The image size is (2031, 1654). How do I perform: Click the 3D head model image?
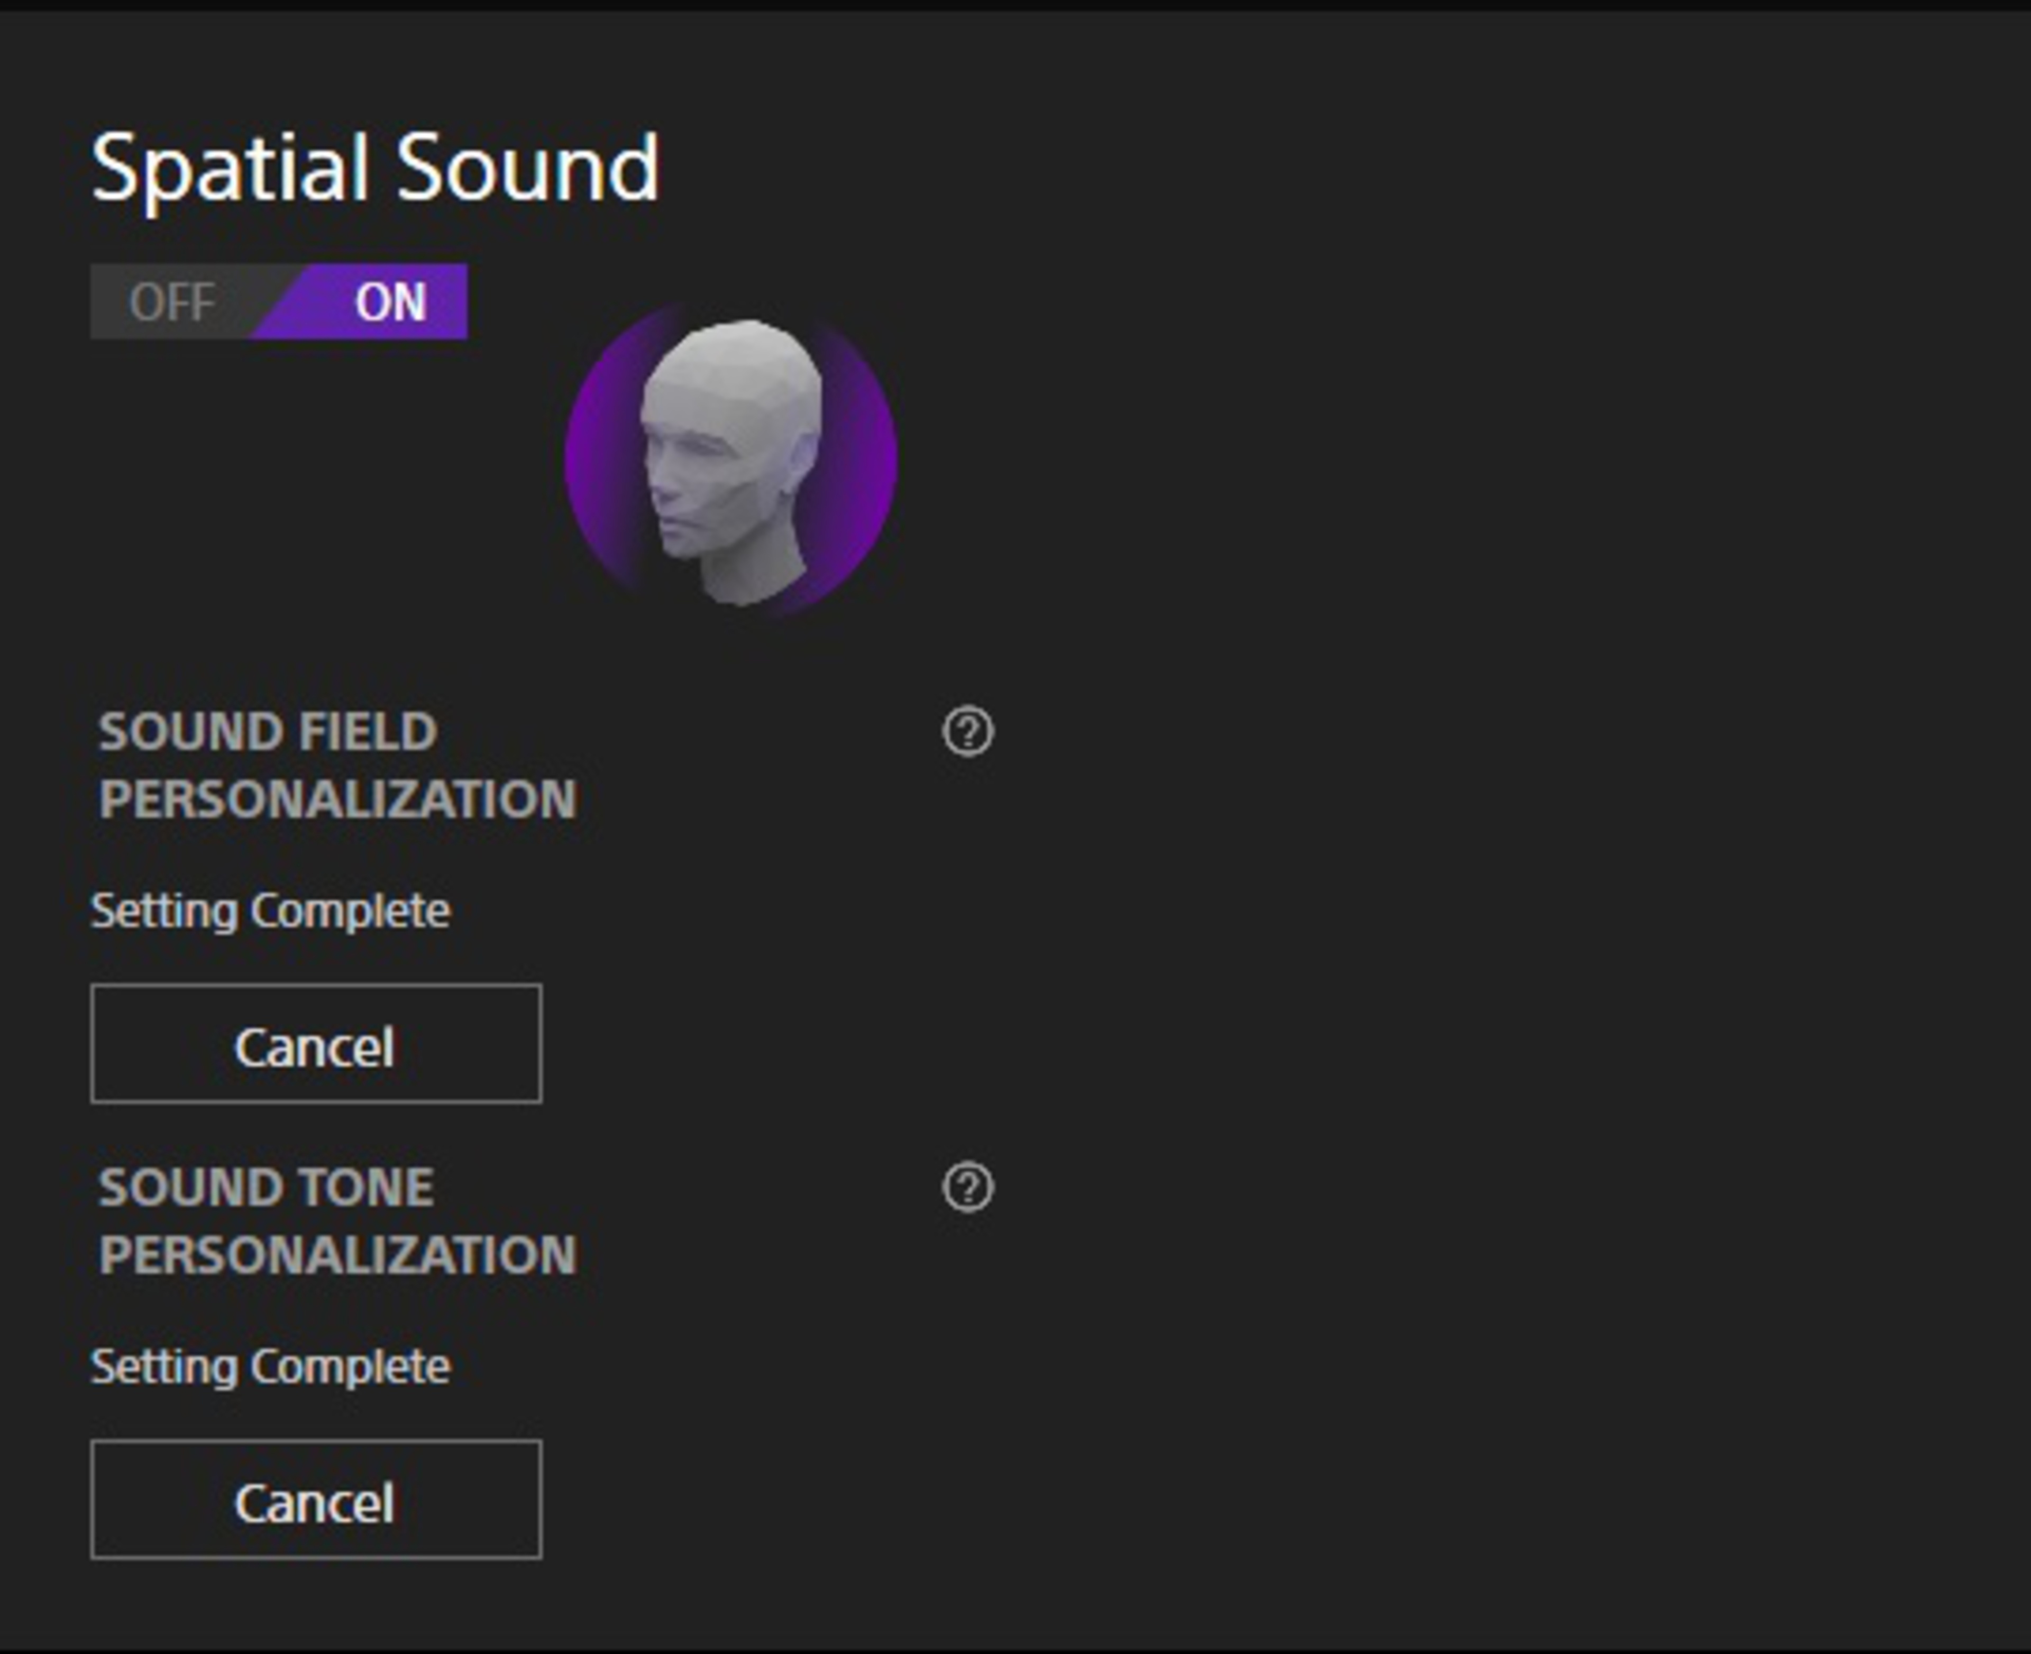click(x=731, y=460)
